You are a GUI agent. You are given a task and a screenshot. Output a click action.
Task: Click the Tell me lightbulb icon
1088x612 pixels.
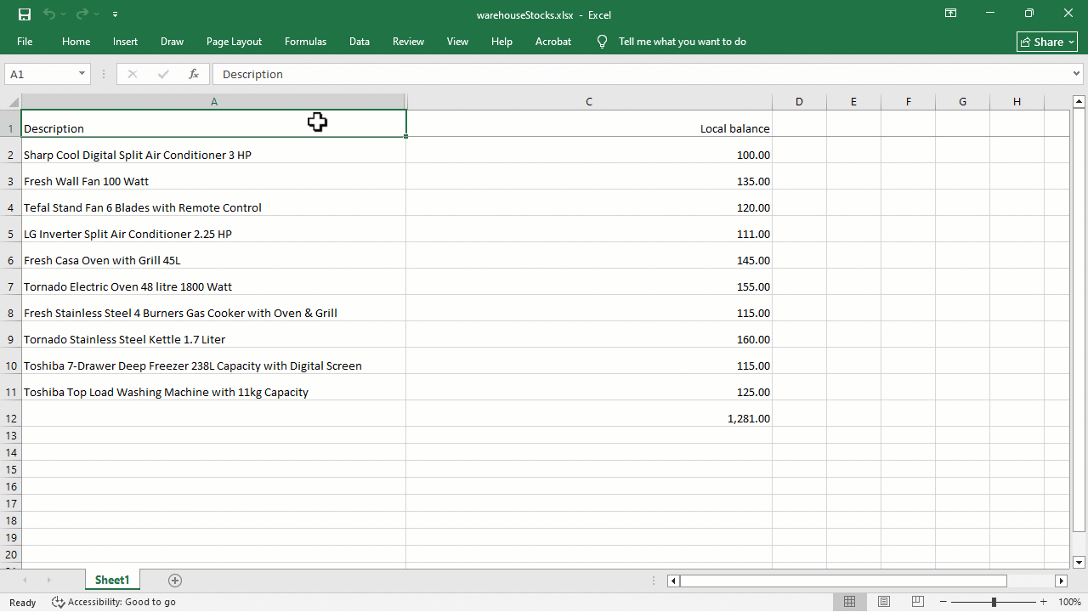602,42
